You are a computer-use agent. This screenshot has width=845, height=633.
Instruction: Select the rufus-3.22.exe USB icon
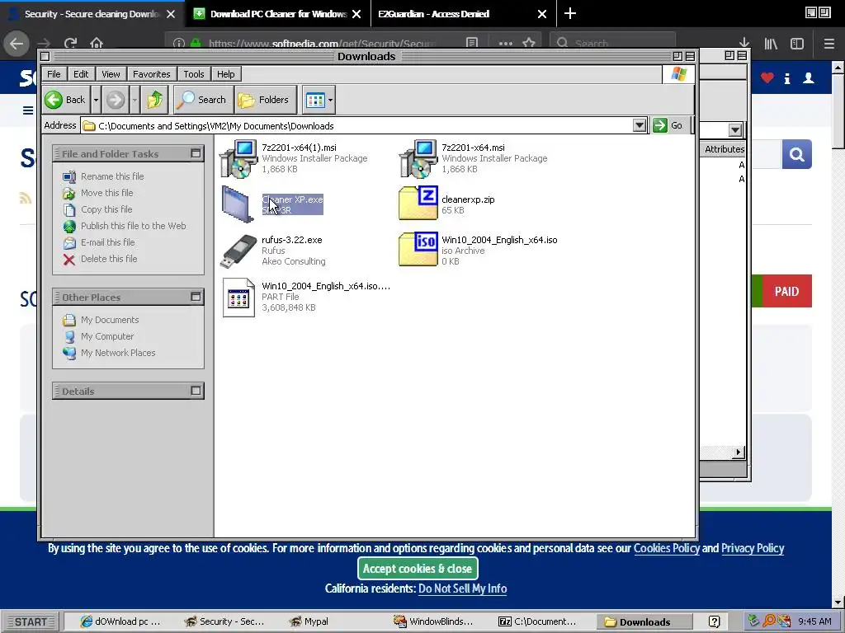point(238,251)
